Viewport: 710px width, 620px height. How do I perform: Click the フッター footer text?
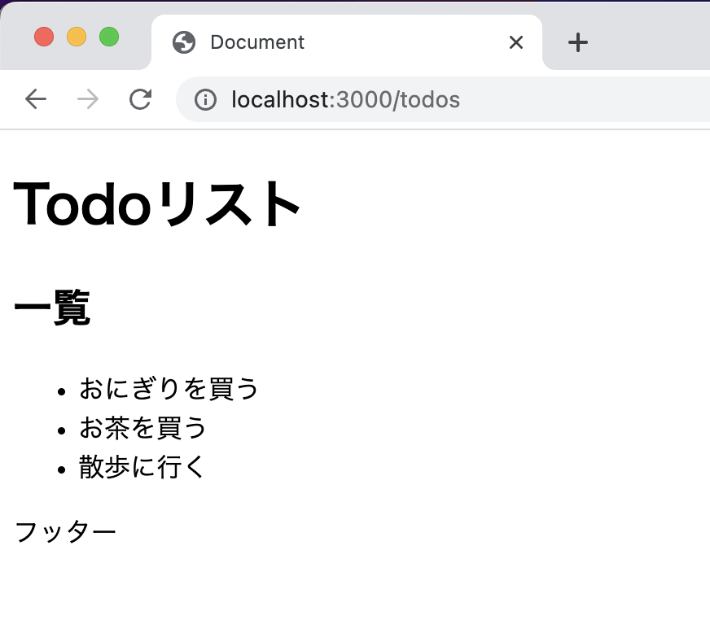(66, 531)
